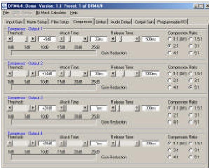209x168 pixels.
Task: Select 2:1 ratio for Compressor Output 2
Action: [170, 81]
